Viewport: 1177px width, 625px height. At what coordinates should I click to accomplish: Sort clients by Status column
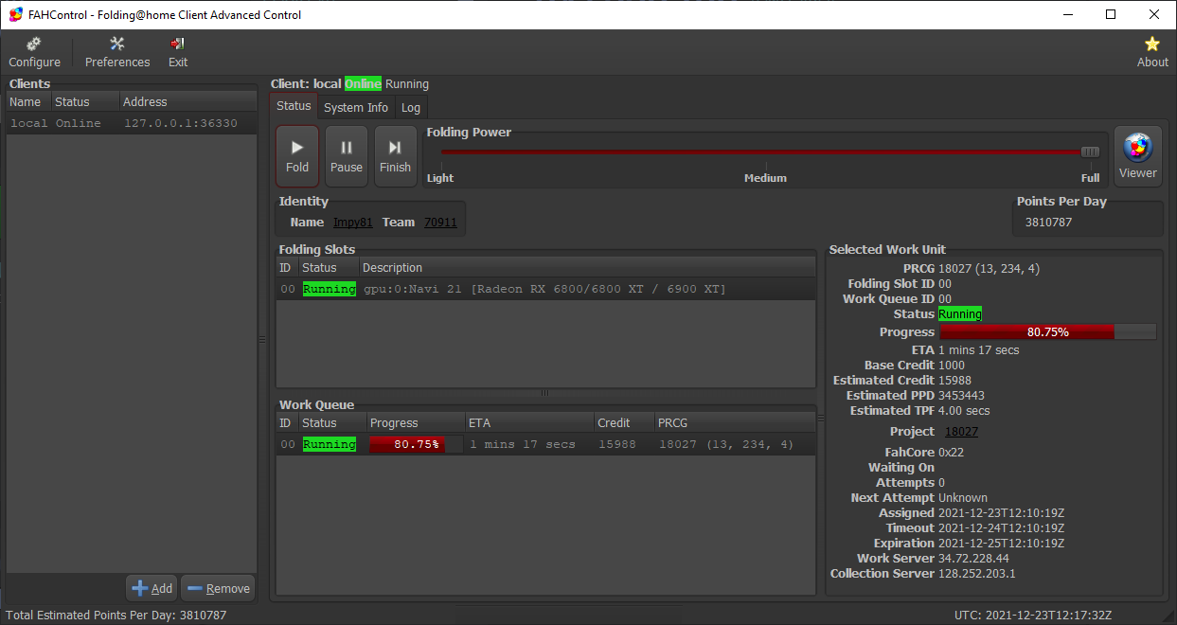click(85, 101)
